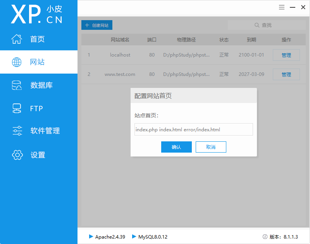Screen dimensions: 310x244
Task: Click the 配置网站首页 dialog title
Action: (x=153, y=96)
